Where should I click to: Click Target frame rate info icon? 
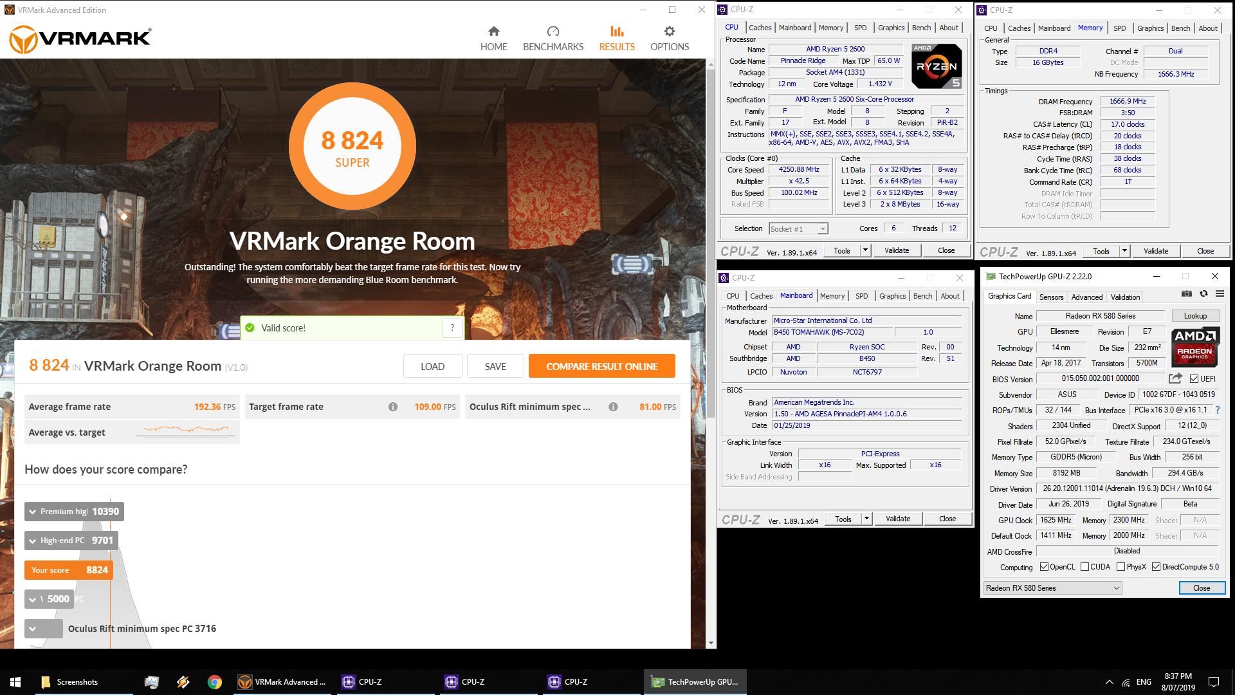point(393,407)
